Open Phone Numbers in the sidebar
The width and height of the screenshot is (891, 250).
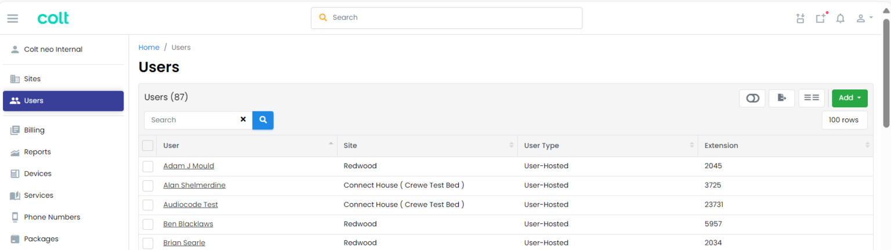[x=52, y=218]
